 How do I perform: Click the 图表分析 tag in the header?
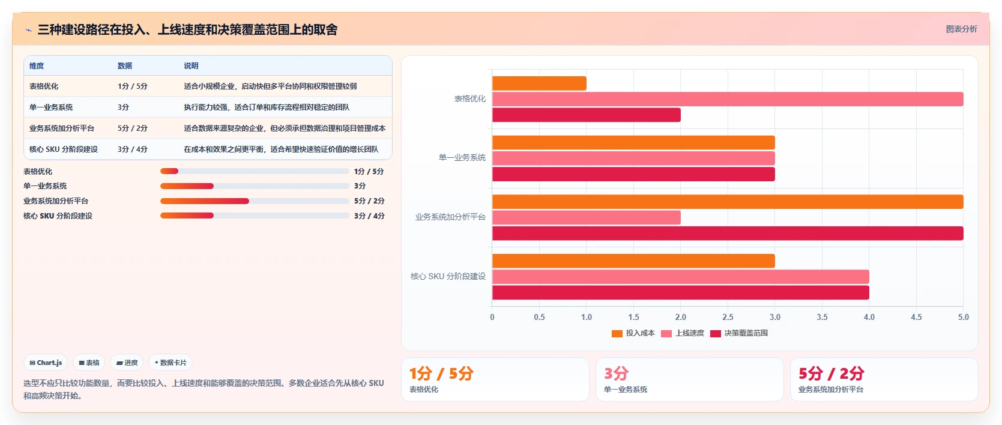961,29
